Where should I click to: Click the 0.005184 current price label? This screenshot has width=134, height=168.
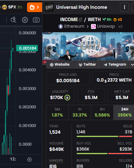coord(27,48)
